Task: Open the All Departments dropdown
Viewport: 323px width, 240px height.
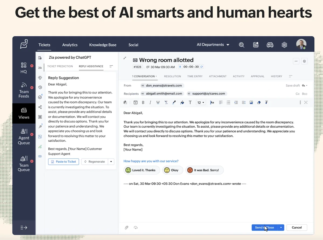Action: pyautogui.click(x=213, y=45)
